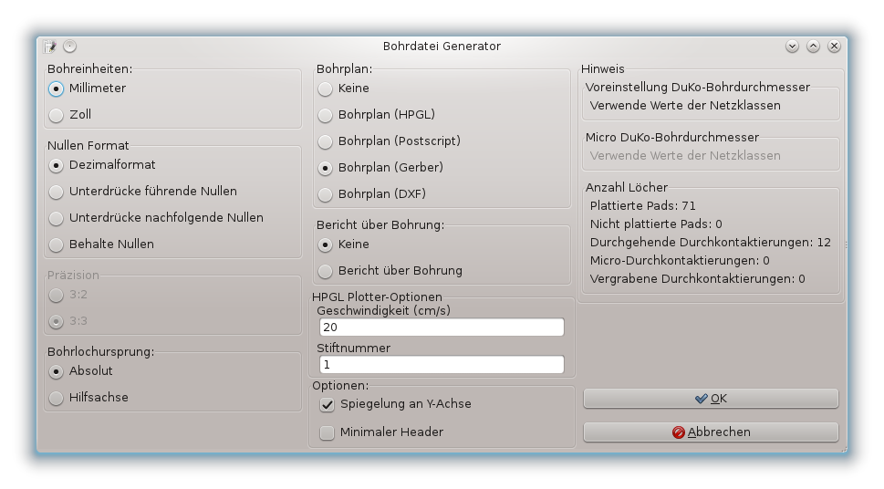The width and height of the screenshot is (884, 489).
Task: Close the Bohrdatei Generator dialog
Action: click(x=835, y=47)
